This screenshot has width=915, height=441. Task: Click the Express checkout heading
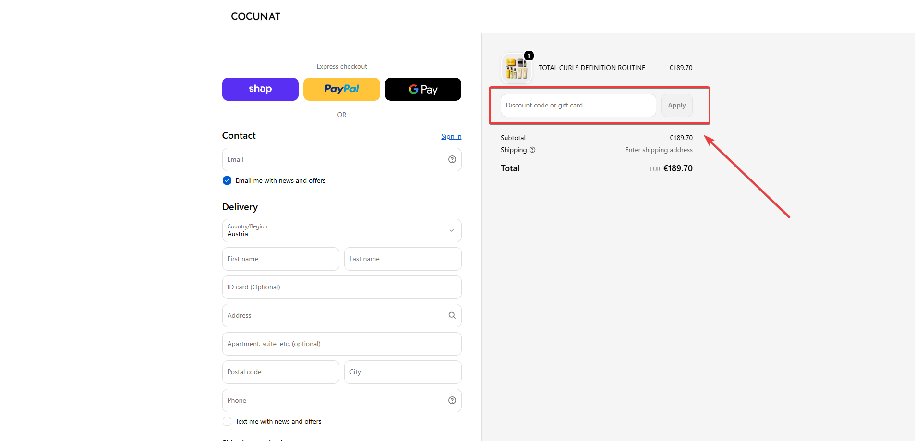(x=342, y=66)
